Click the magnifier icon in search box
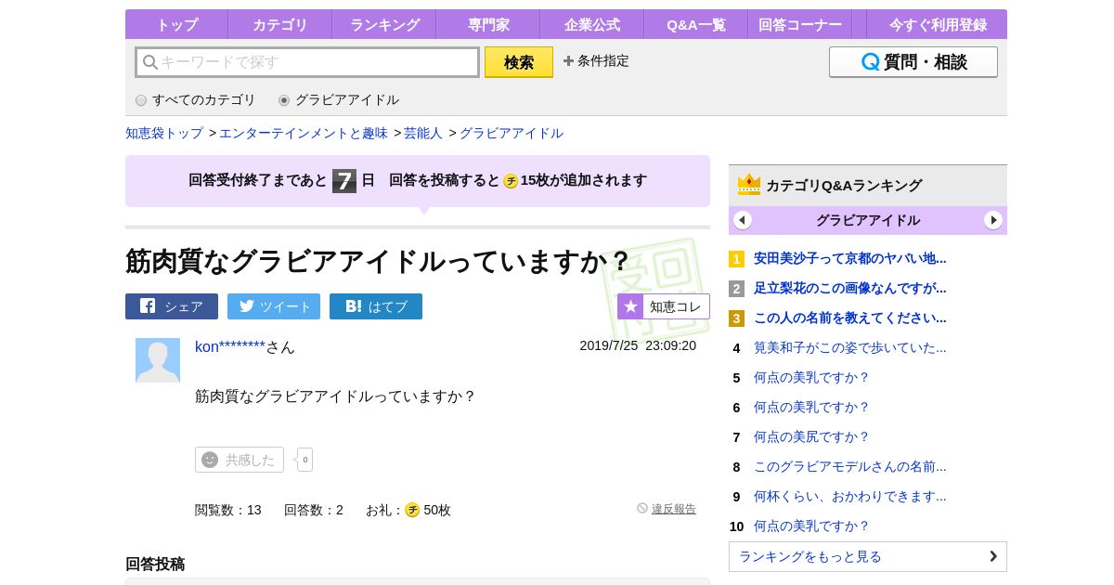The height and width of the screenshot is (585, 1114). tap(149, 62)
